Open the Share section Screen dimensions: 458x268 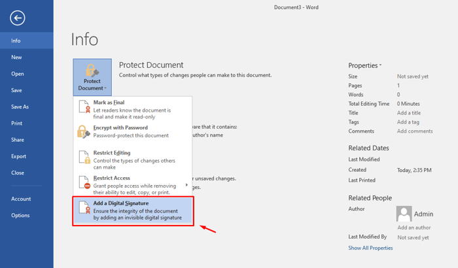(27, 140)
